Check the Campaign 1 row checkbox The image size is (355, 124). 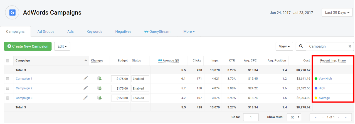[8, 79]
